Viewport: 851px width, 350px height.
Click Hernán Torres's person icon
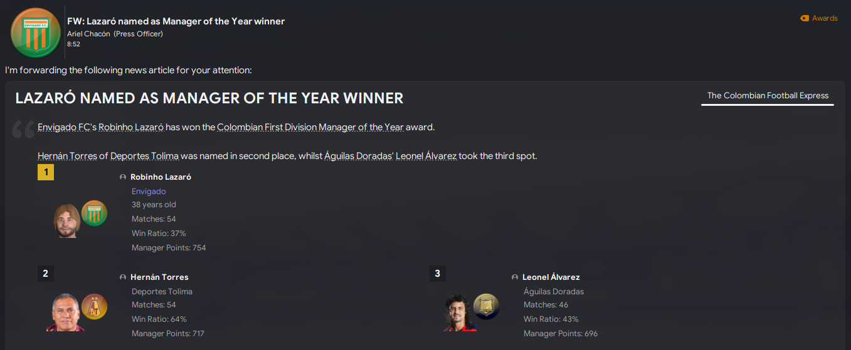coord(123,277)
